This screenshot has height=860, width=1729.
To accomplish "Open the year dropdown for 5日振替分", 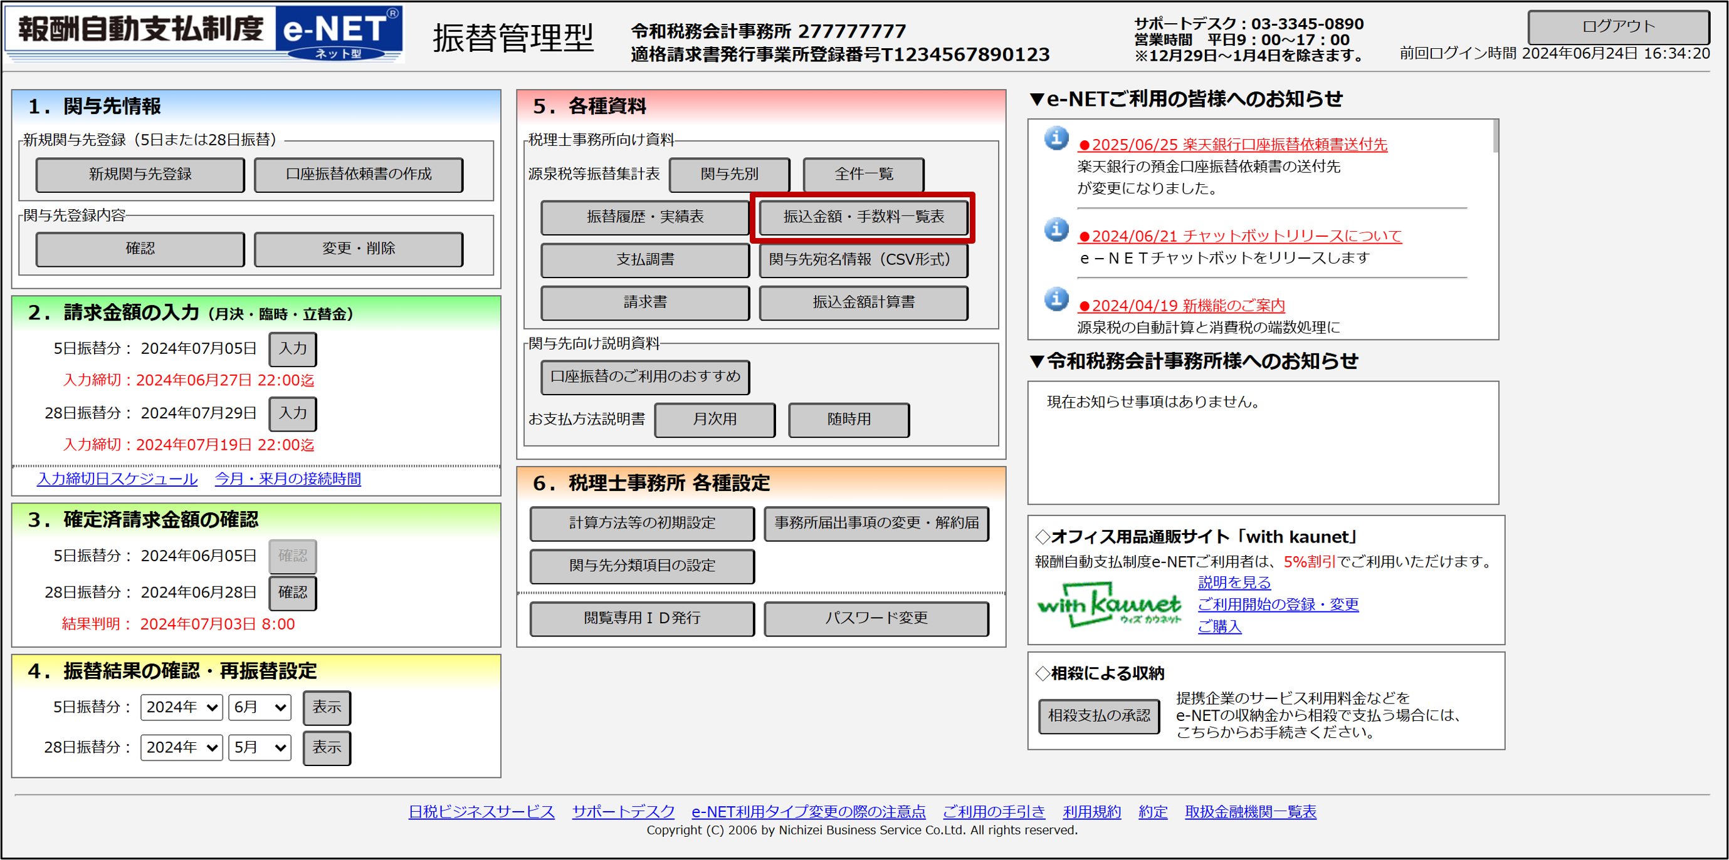I will (181, 707).
